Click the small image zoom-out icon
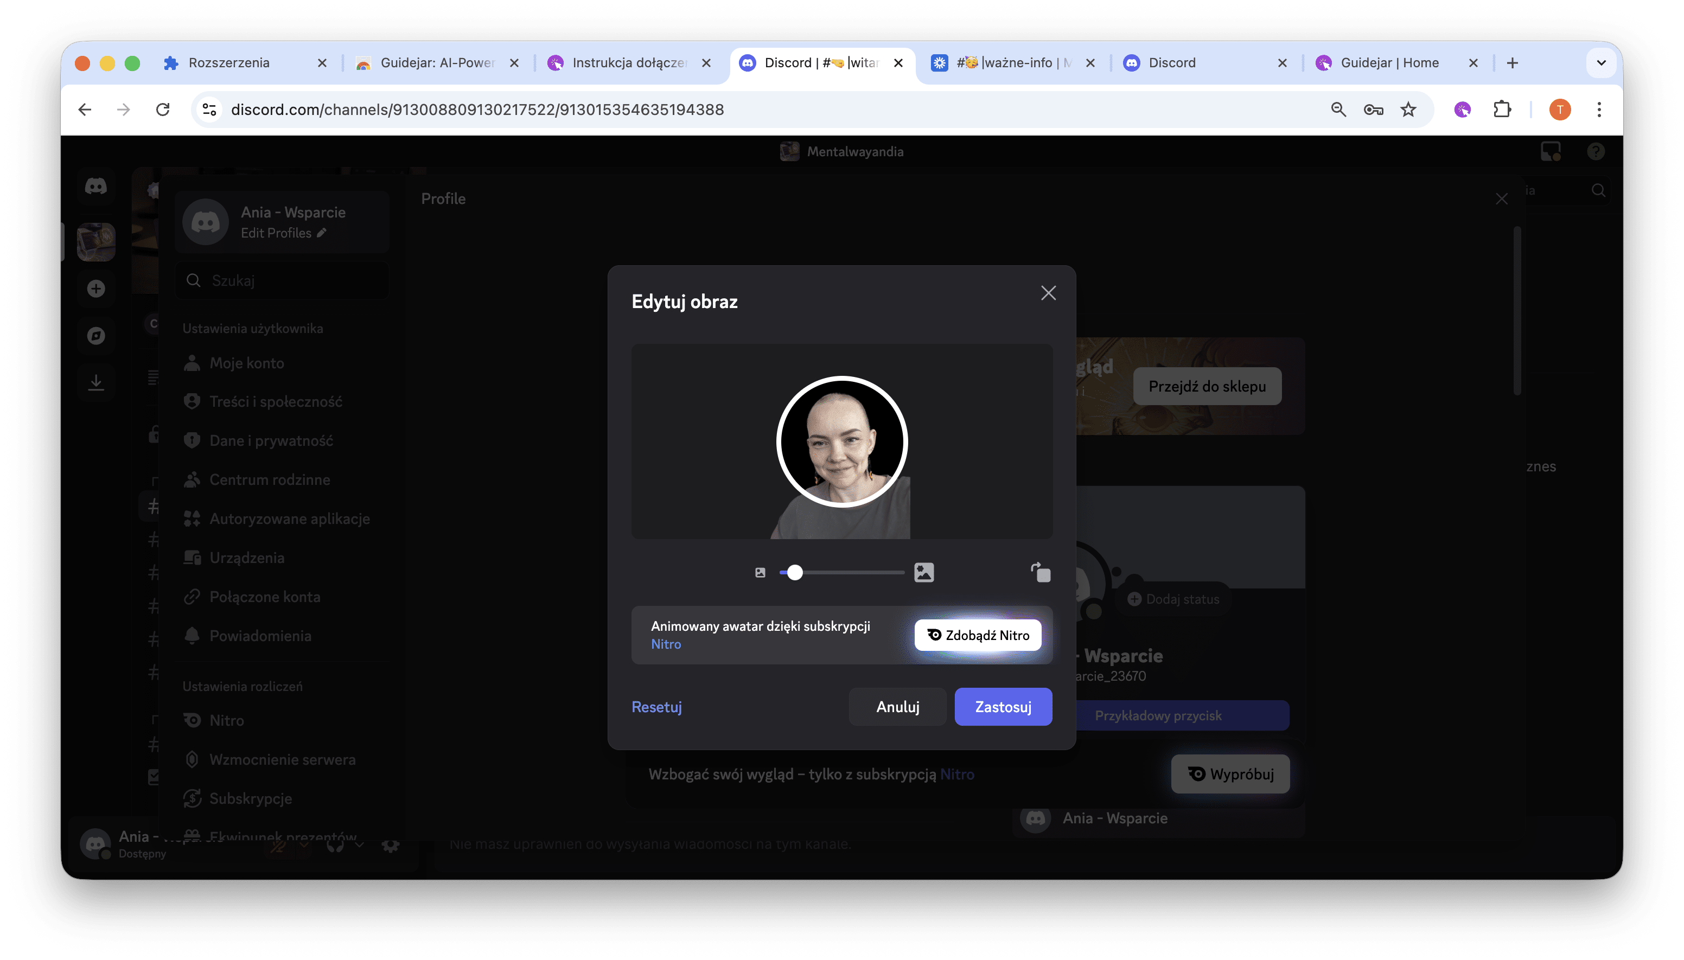Image resolution: width=1684 pixels, height=960 pixels. pyautogui.click(x=760, y=572)
